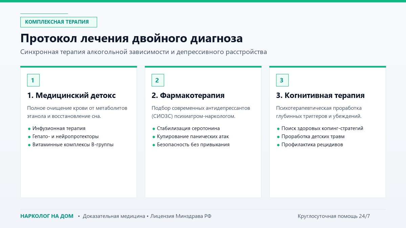Click the number 2 badge in the second card

click(x=158, y=80)
